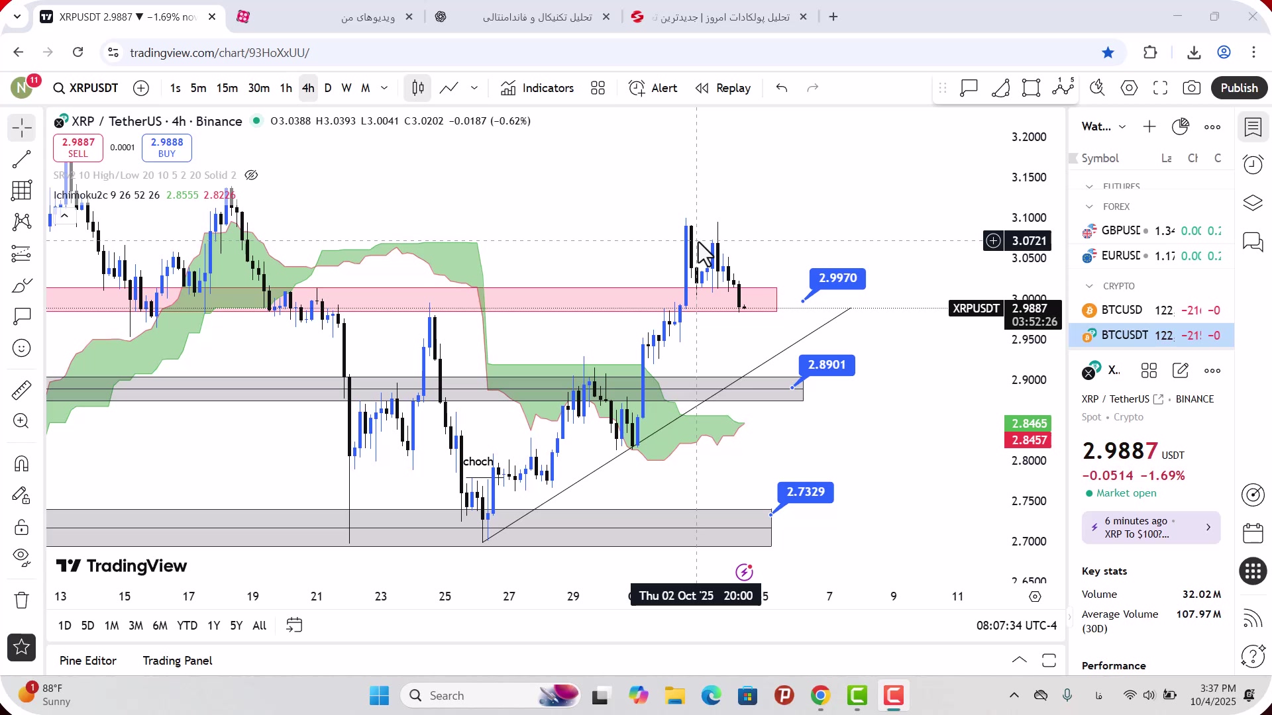Open the Pine Editor tab

coord(87,661)
